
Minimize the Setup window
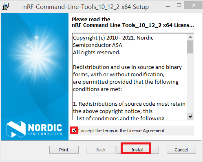coord(168,6)
